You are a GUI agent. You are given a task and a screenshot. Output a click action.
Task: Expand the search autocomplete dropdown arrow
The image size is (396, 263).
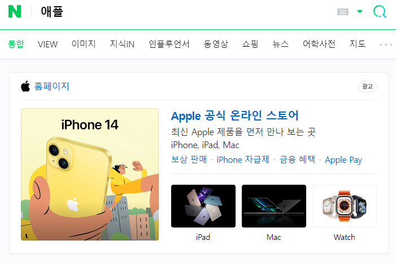click(360, 11)
